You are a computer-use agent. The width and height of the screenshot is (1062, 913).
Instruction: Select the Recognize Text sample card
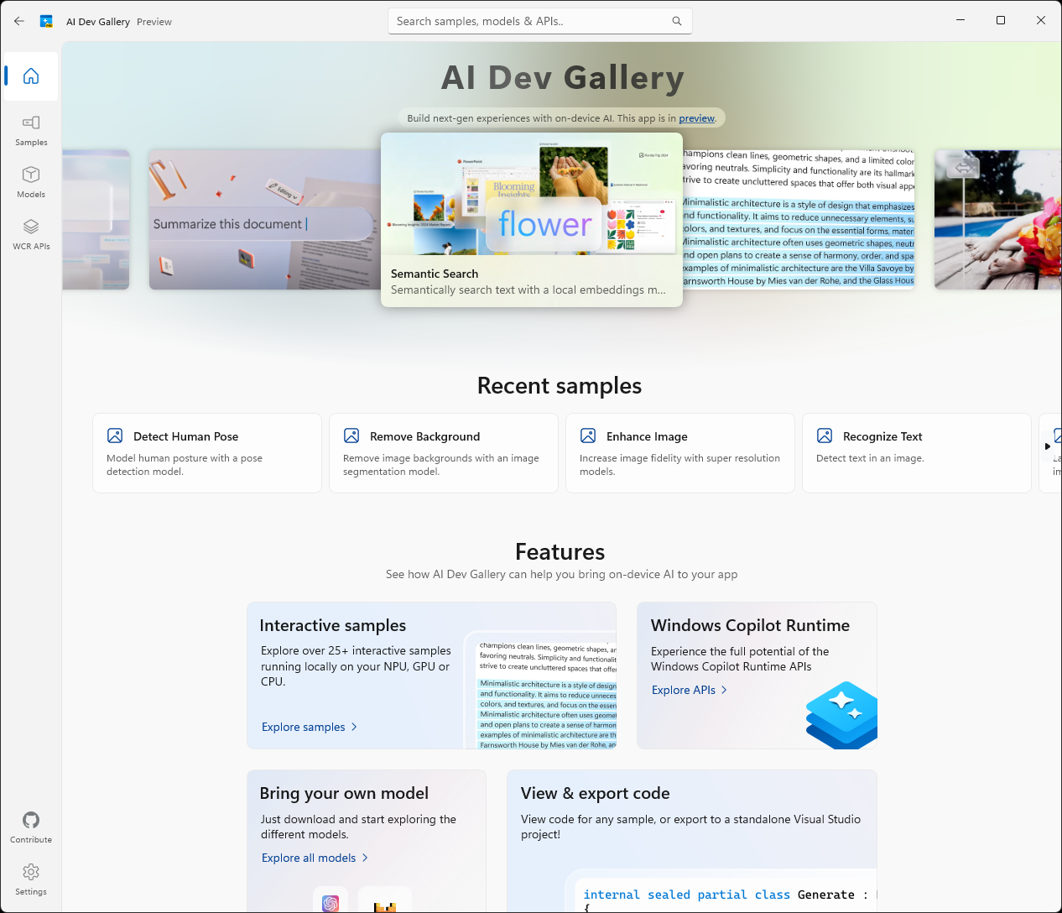pos(916,453)
